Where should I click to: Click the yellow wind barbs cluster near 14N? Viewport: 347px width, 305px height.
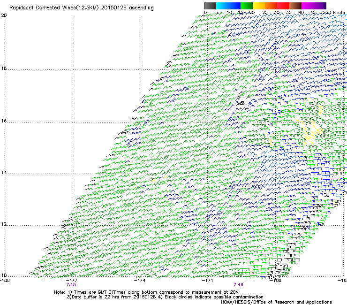[x=159, y=178]
